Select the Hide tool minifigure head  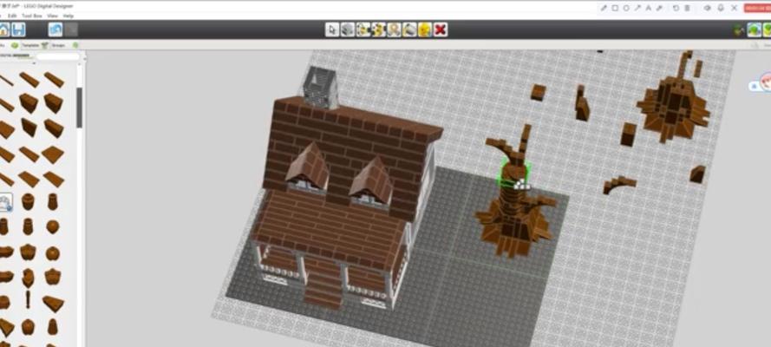[x=425, y=30]
